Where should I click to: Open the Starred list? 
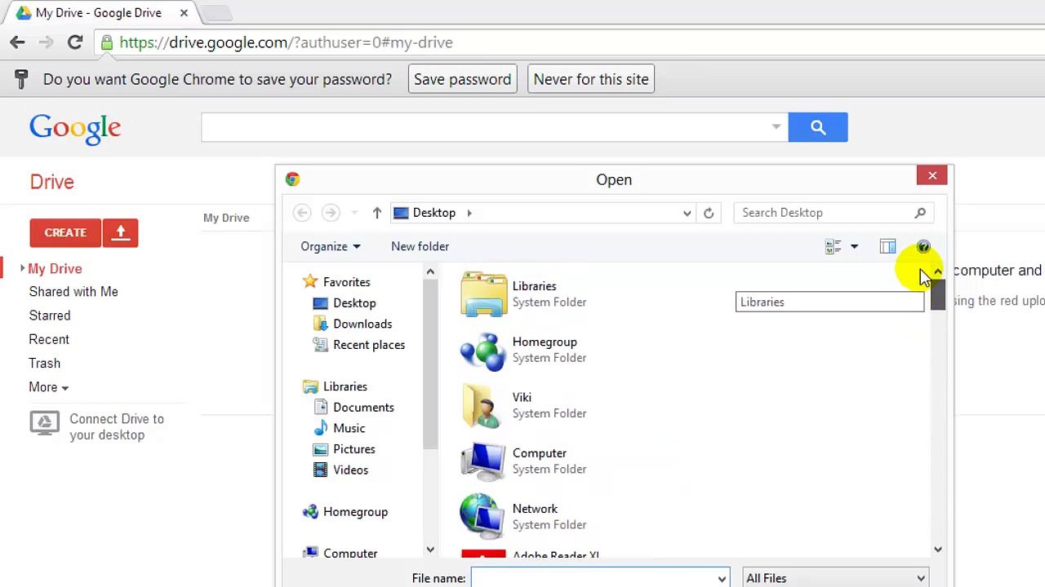(50, 316)
